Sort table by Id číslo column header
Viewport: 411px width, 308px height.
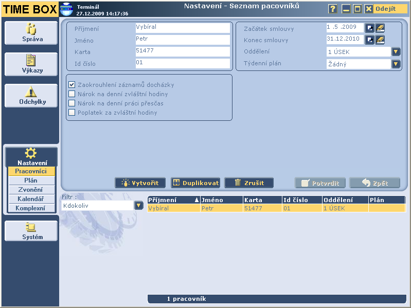click(302, 200)
